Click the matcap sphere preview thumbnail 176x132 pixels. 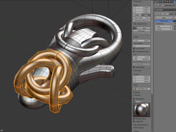(142, 110)
